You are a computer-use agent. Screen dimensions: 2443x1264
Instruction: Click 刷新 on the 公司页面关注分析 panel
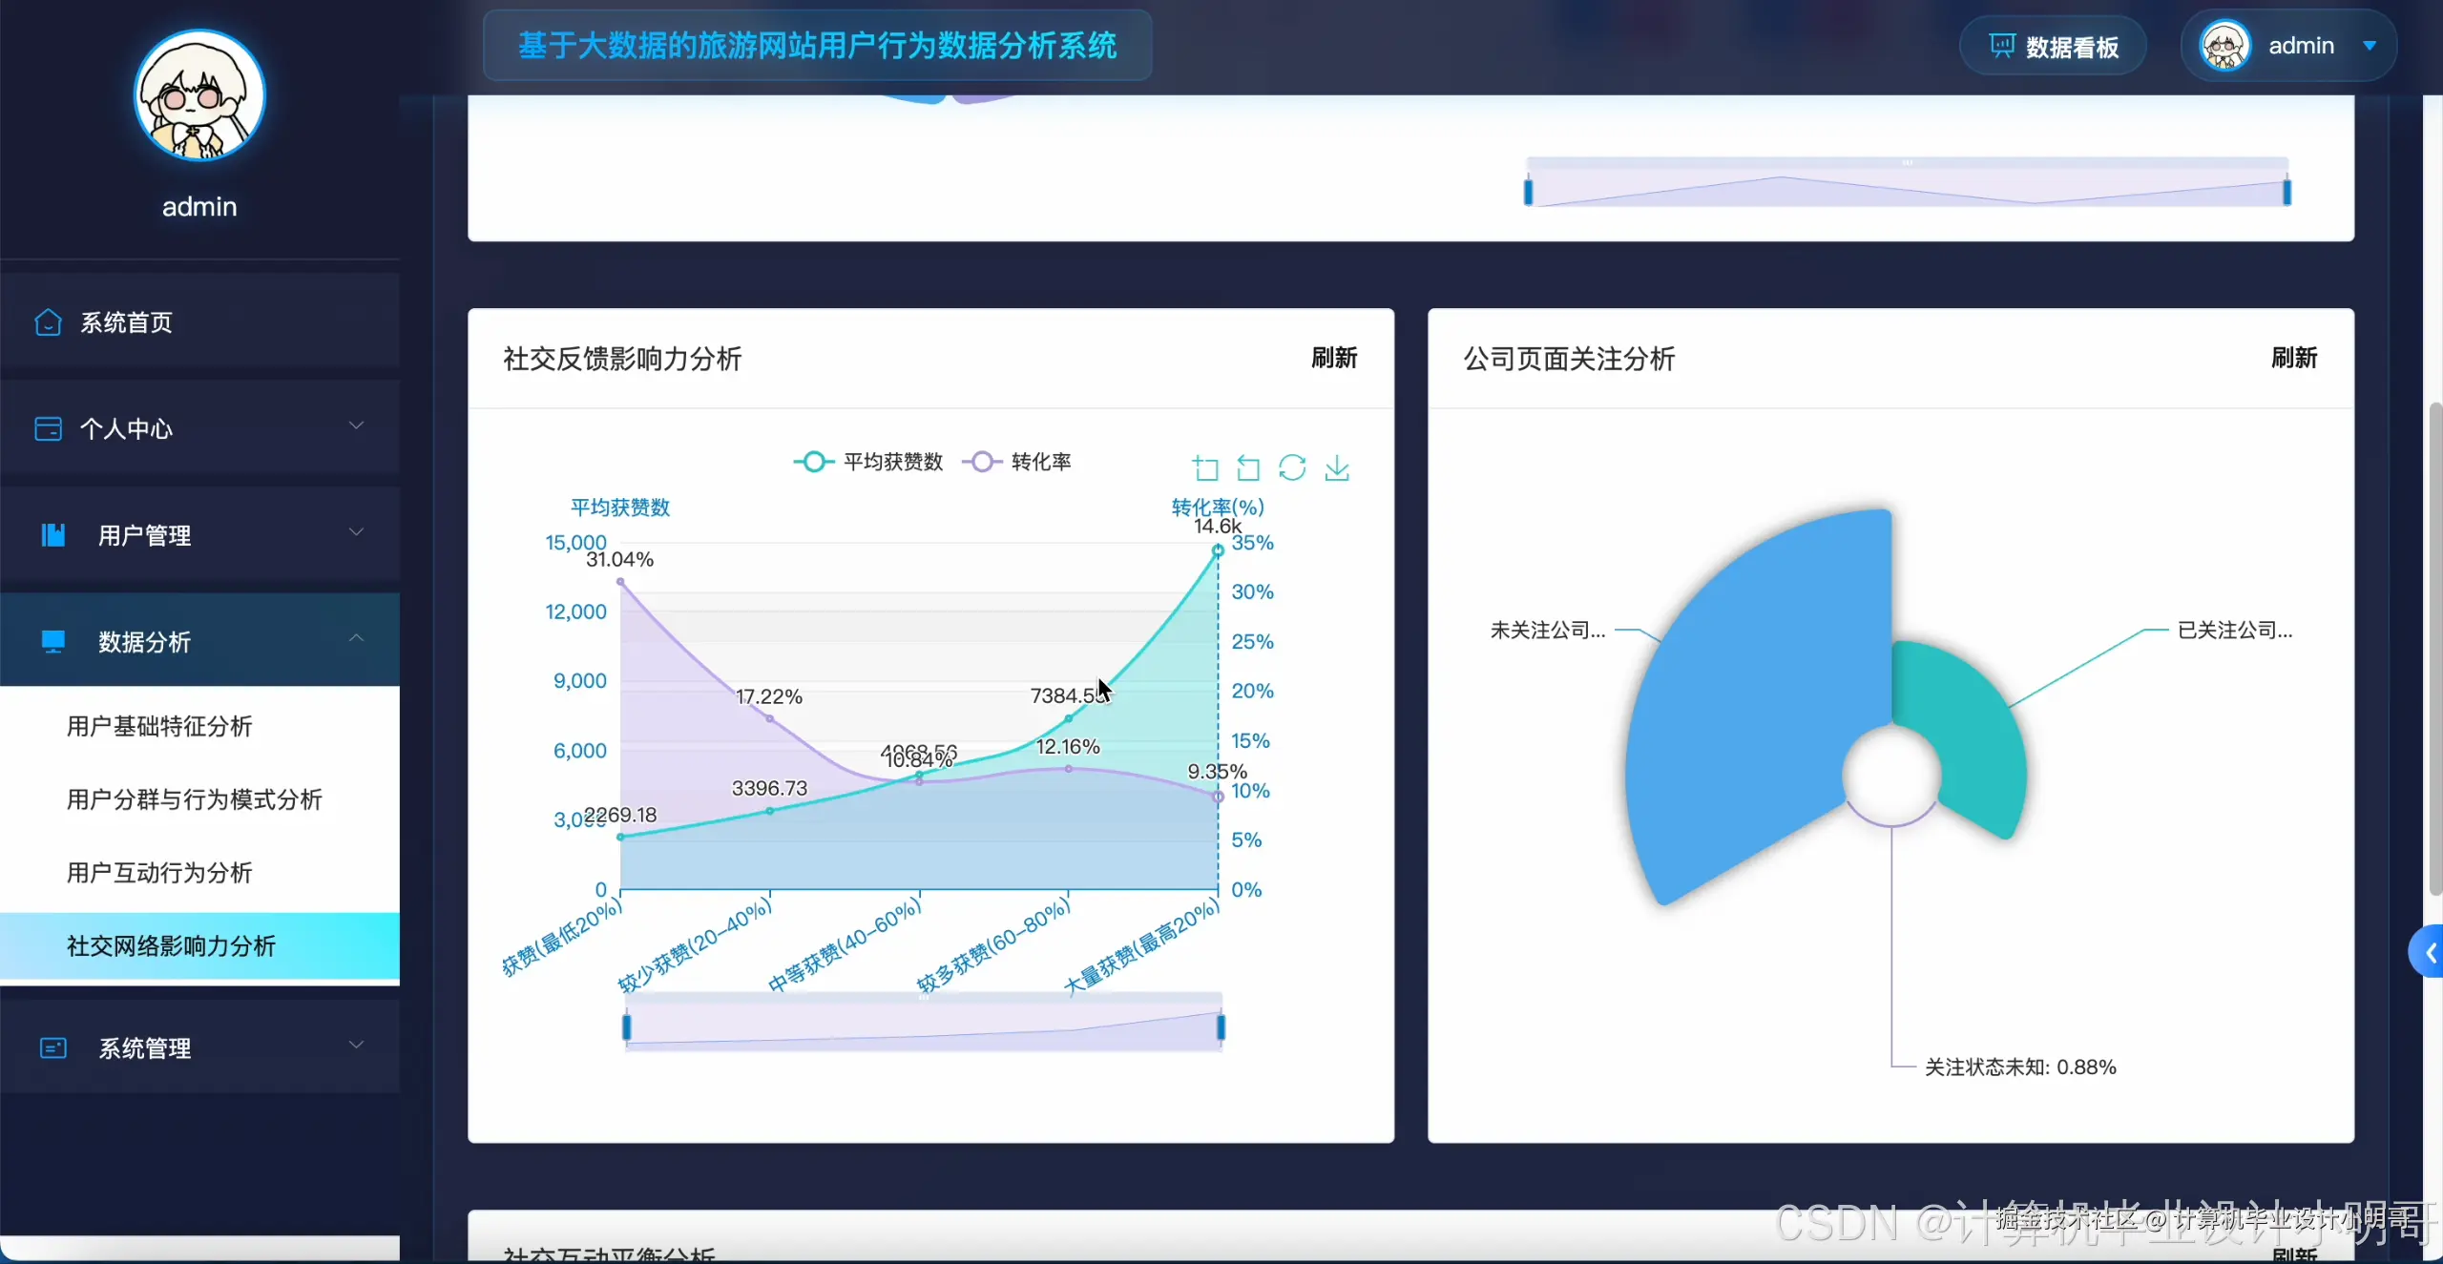click(2295, 358)
